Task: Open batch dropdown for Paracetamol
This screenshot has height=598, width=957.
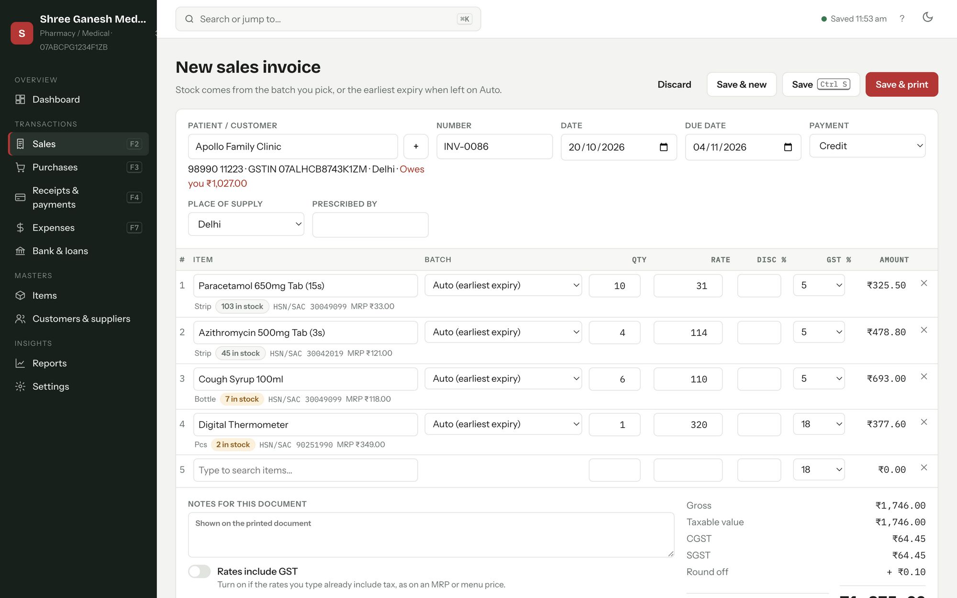Action: point(503,285)
